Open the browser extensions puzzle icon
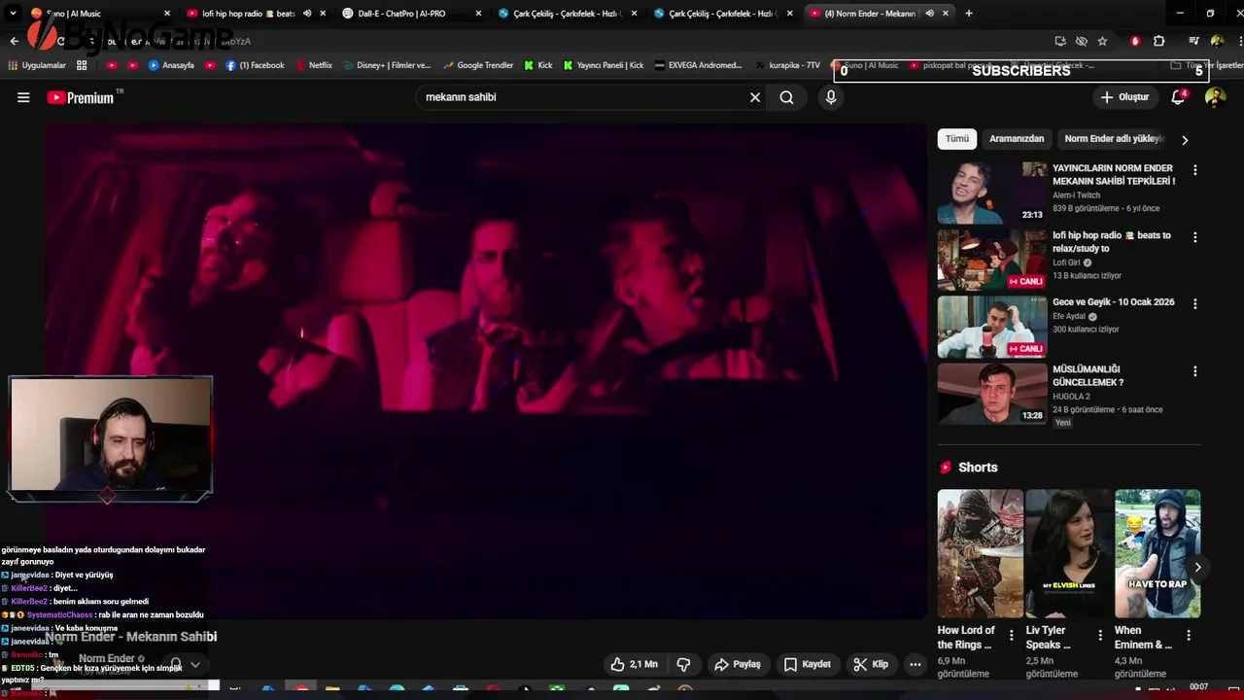The height and width of the screenshot is (700, 1244). tap(1158, 41)
